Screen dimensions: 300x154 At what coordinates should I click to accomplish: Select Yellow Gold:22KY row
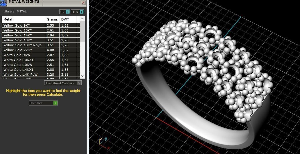[x=41, y=50]
